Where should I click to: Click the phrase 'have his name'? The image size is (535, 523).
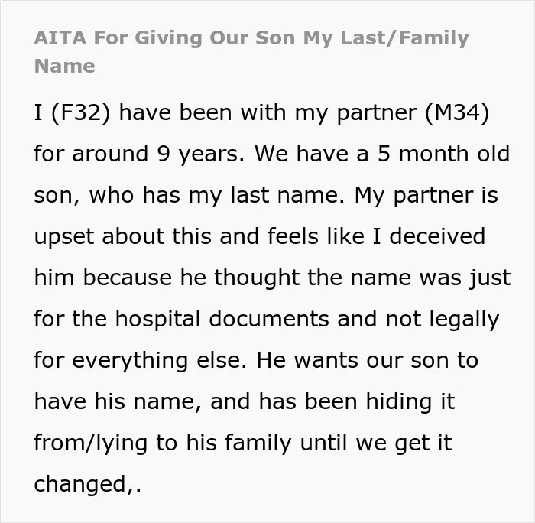click(115, 401)
